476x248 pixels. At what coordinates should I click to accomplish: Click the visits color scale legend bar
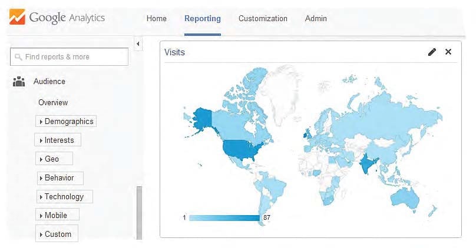point(224,217)
